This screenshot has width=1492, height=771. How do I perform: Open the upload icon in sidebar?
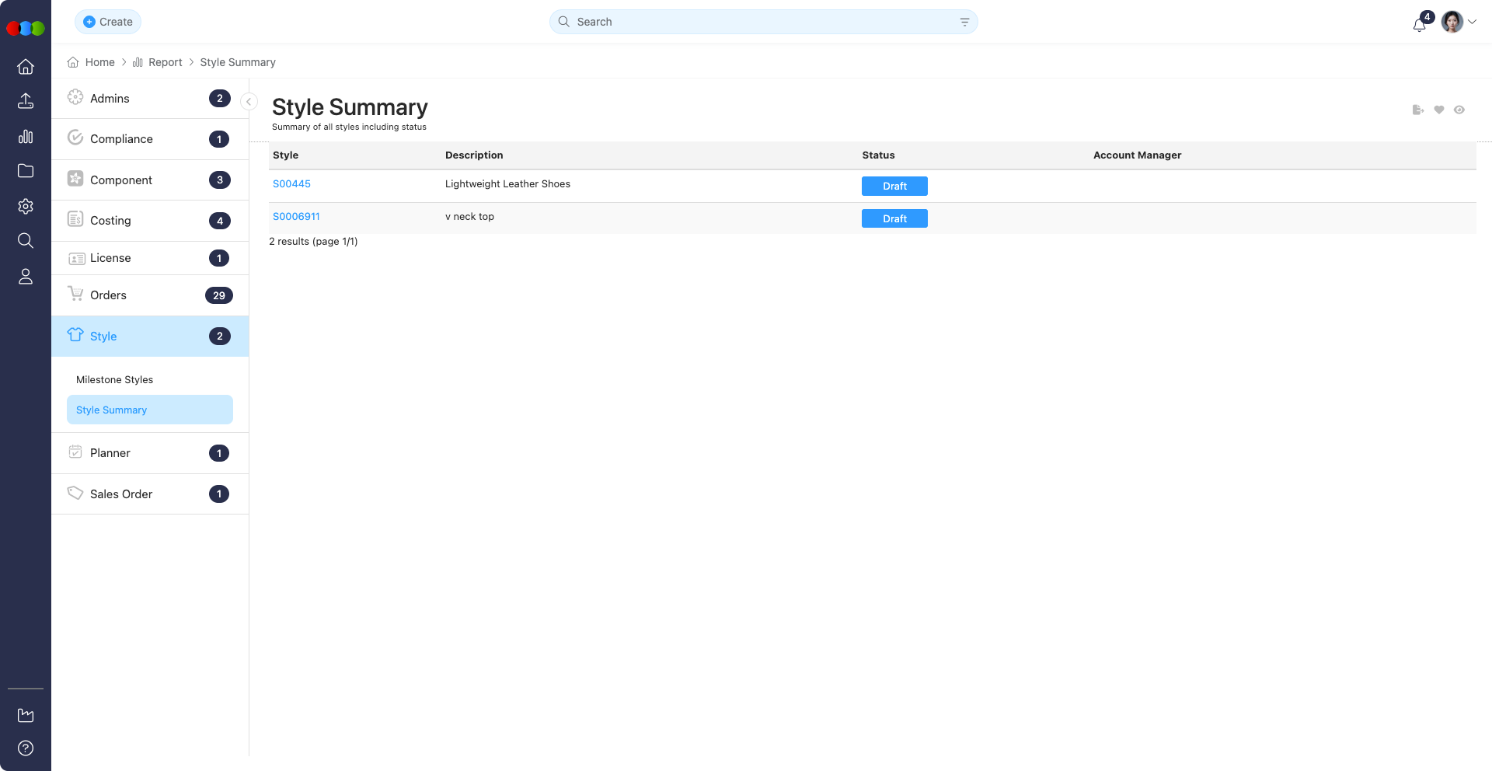[x=26, y=101]
